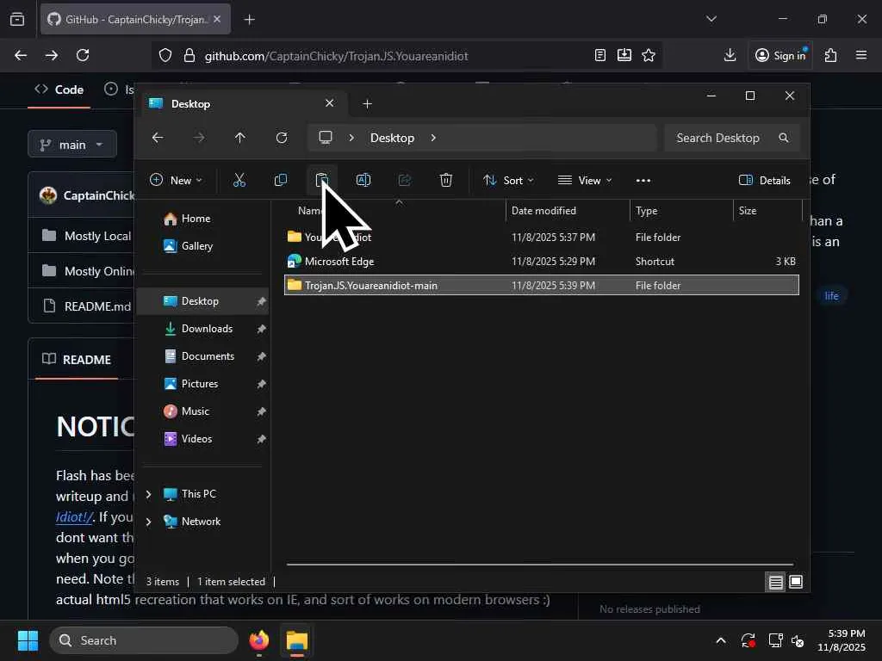Click the Rename icon in Explorer toolbar

point(363,180)
